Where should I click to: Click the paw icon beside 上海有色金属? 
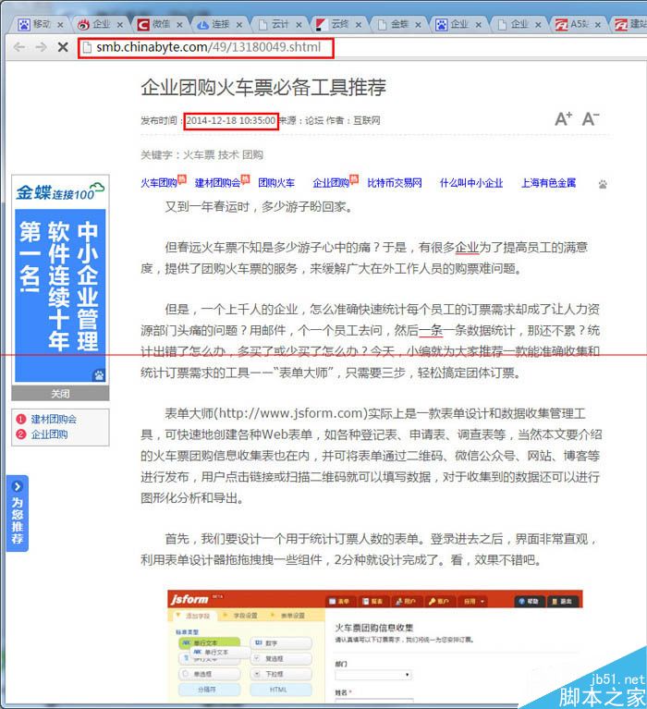click(603, 184)
